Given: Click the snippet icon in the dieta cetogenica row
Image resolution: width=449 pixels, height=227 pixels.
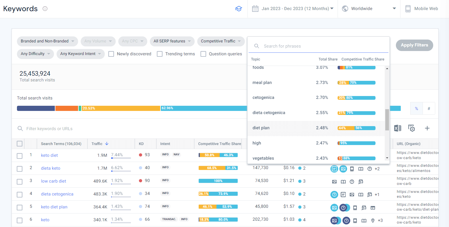Looking at the screenshot, I should pos(343,195).
